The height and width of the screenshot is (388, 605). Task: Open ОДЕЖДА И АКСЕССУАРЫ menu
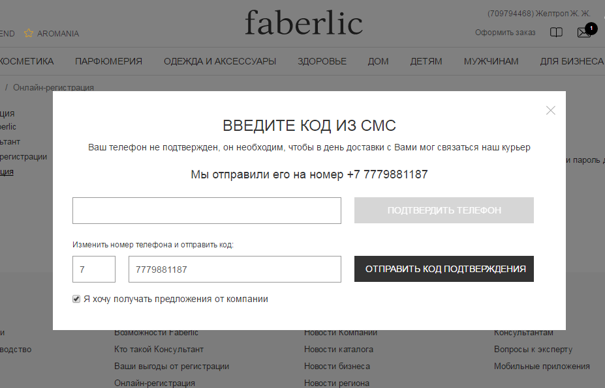tap(220, 61)
